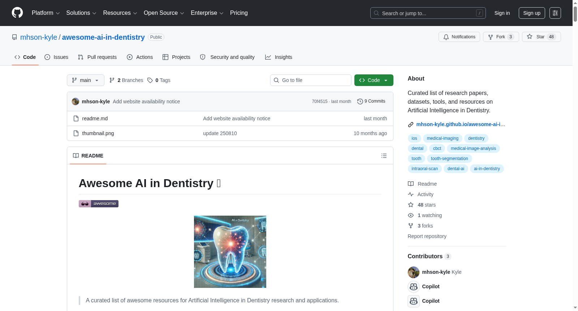Click the star icon beside 48 stars

pos(411,205)
